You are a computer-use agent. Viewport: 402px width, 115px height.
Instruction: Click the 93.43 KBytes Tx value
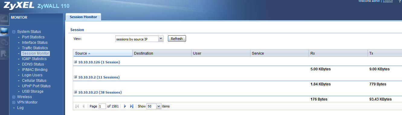[381, 99]
